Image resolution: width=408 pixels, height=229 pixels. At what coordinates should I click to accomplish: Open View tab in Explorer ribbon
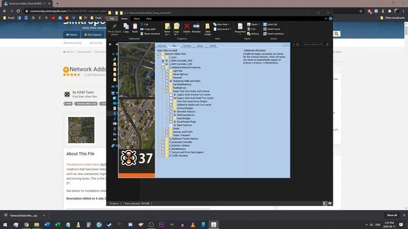pyautogui.click(x=149, y=18)
